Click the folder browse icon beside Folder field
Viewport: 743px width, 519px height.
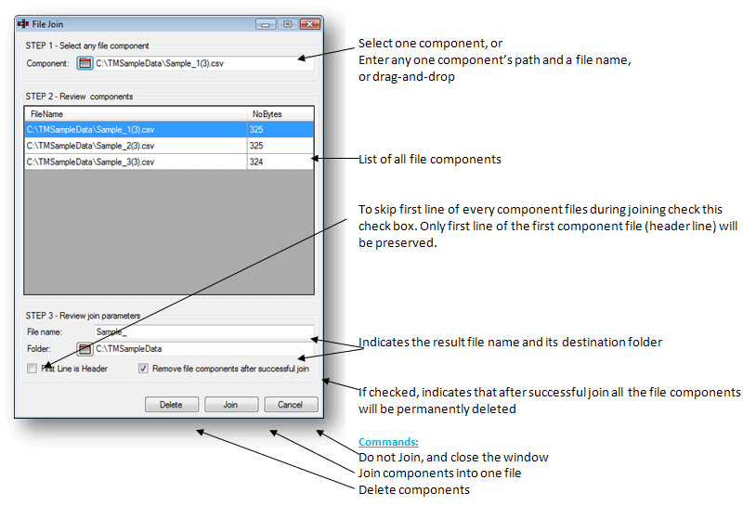(x=85, y=349)
